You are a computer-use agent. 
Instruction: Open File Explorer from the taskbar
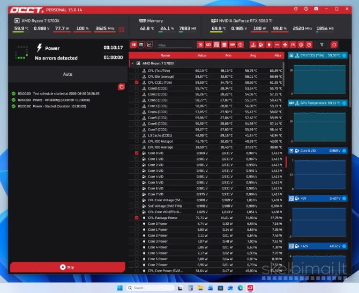pyautogui.click(x=200, y=288)
